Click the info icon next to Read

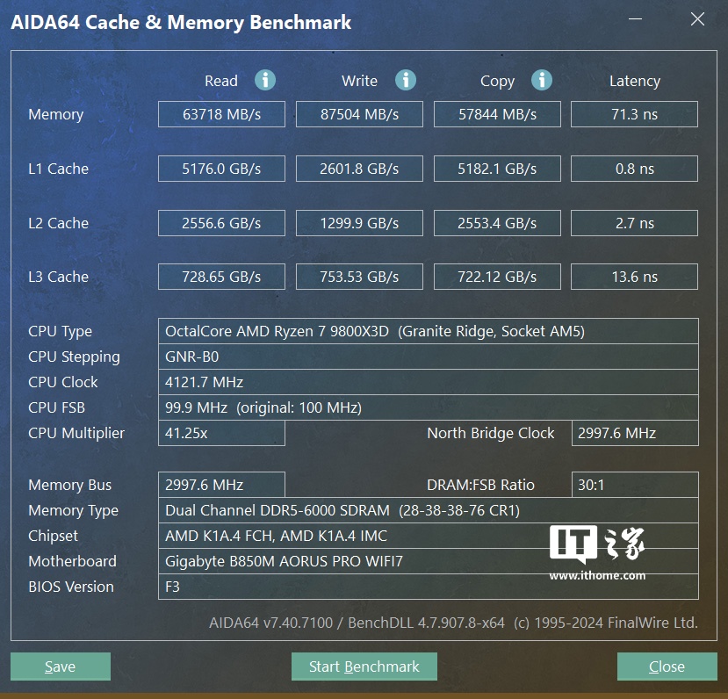click(x=265, y=80)
